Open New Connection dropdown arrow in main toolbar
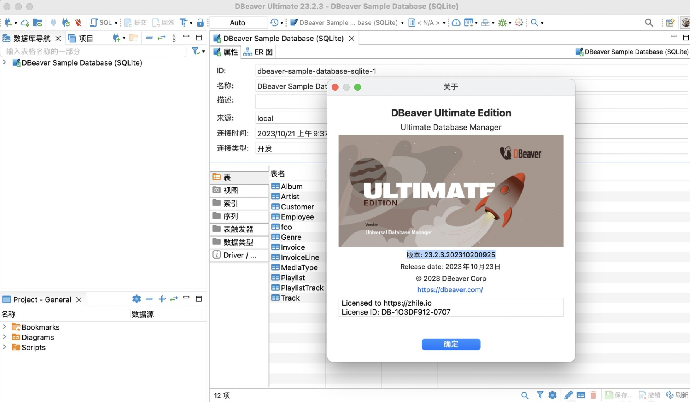690x402 pixels. pos(15,23)
